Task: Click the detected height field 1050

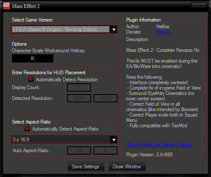Action: 105,98
